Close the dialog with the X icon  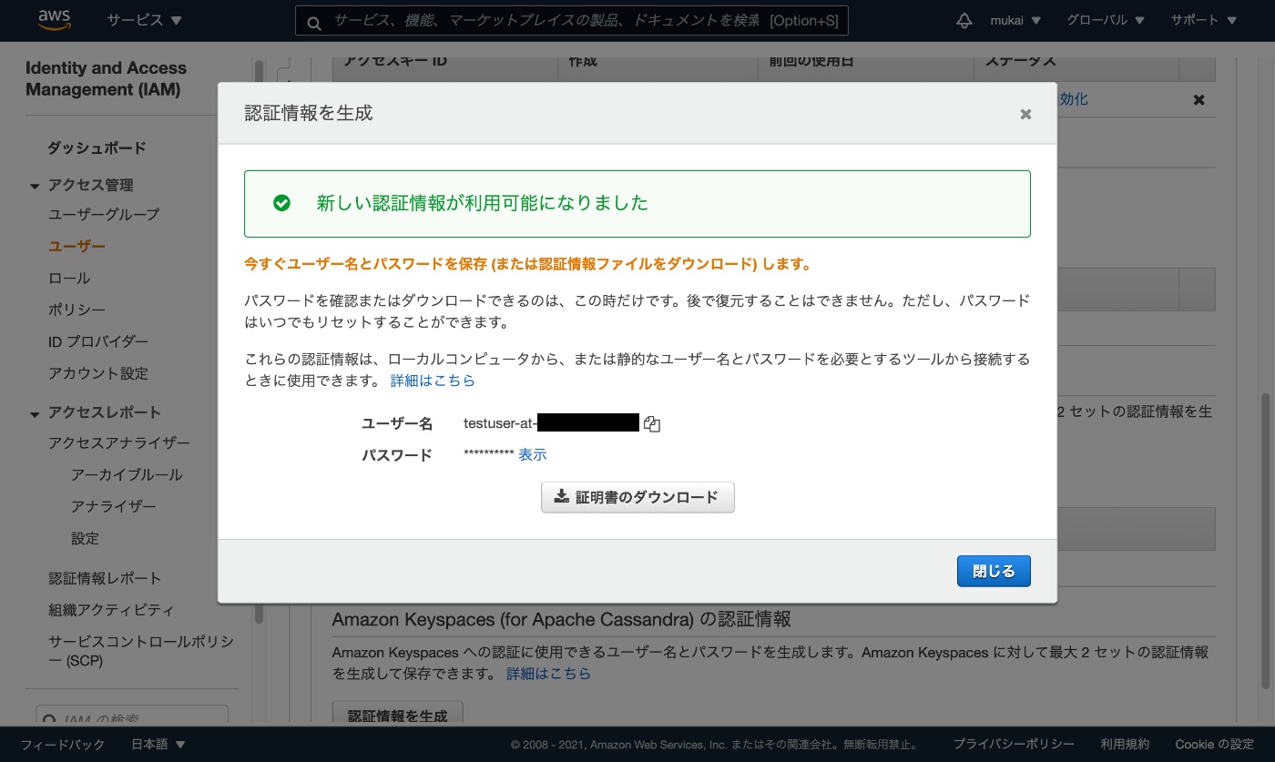(x=1025, y=114)
